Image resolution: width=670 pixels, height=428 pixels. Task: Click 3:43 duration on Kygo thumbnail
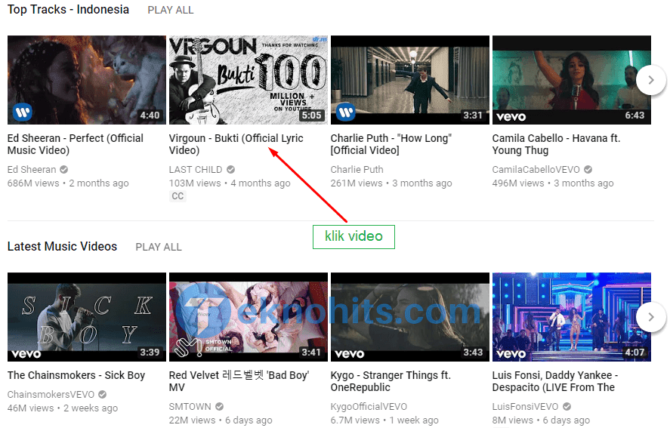(x=473, y=353)
